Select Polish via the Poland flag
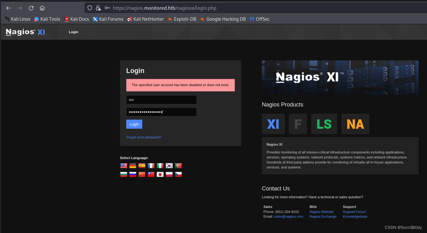Viewport: 427px width, 233px height. pyautogui.click(x=169, y=174)
